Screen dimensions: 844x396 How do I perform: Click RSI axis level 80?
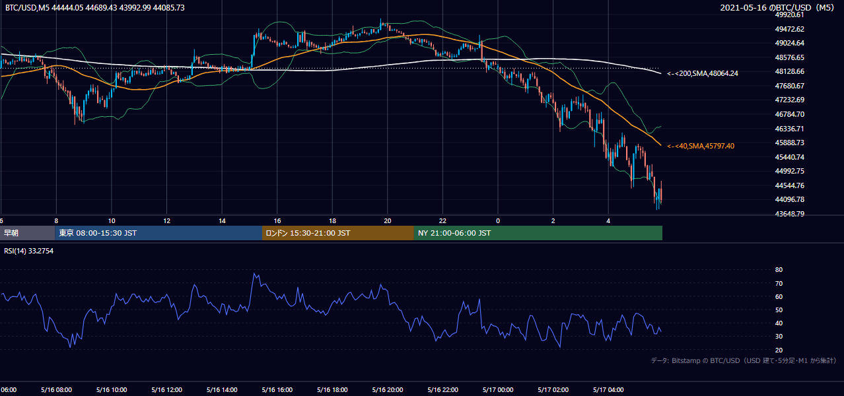pos(779,270)
